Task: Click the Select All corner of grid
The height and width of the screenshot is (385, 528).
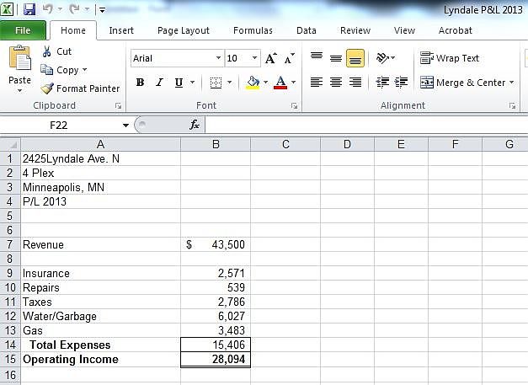Action: coord(10,144)
